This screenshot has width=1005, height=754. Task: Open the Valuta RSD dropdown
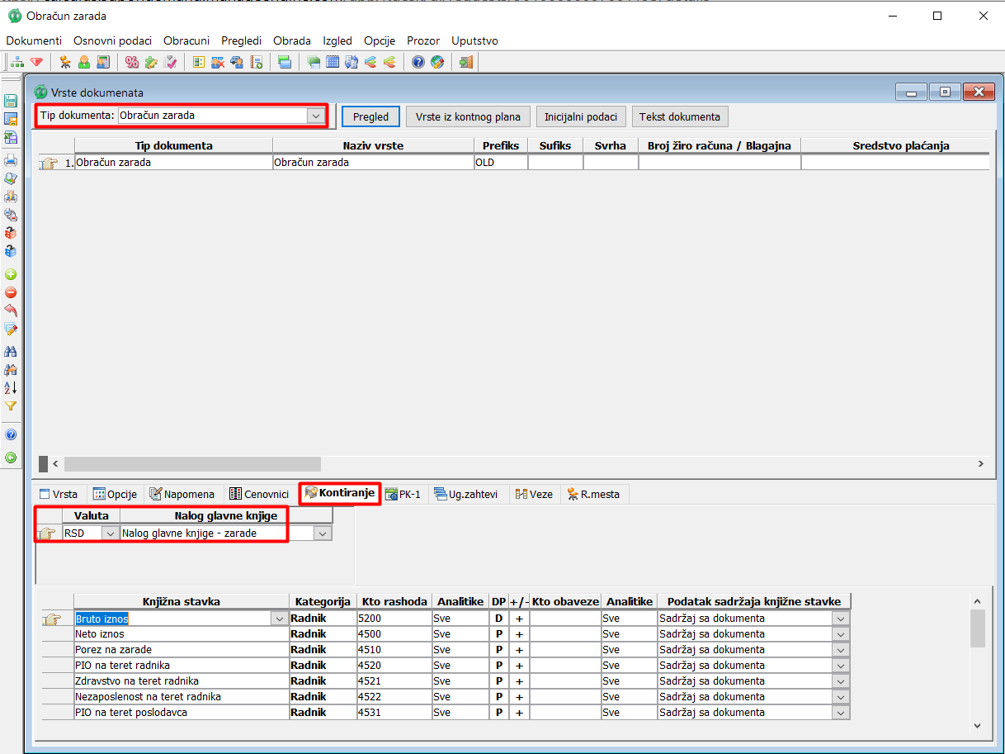(x=110, y=533)
